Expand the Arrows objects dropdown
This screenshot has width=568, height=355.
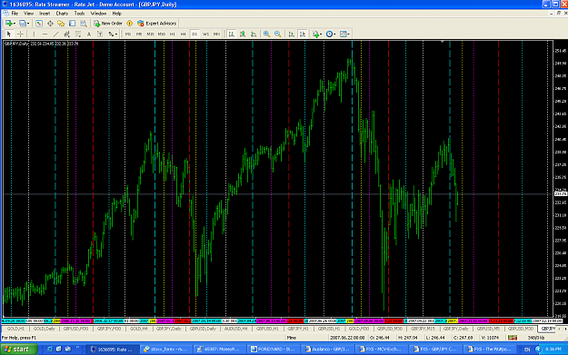click(x=116, y=35)
